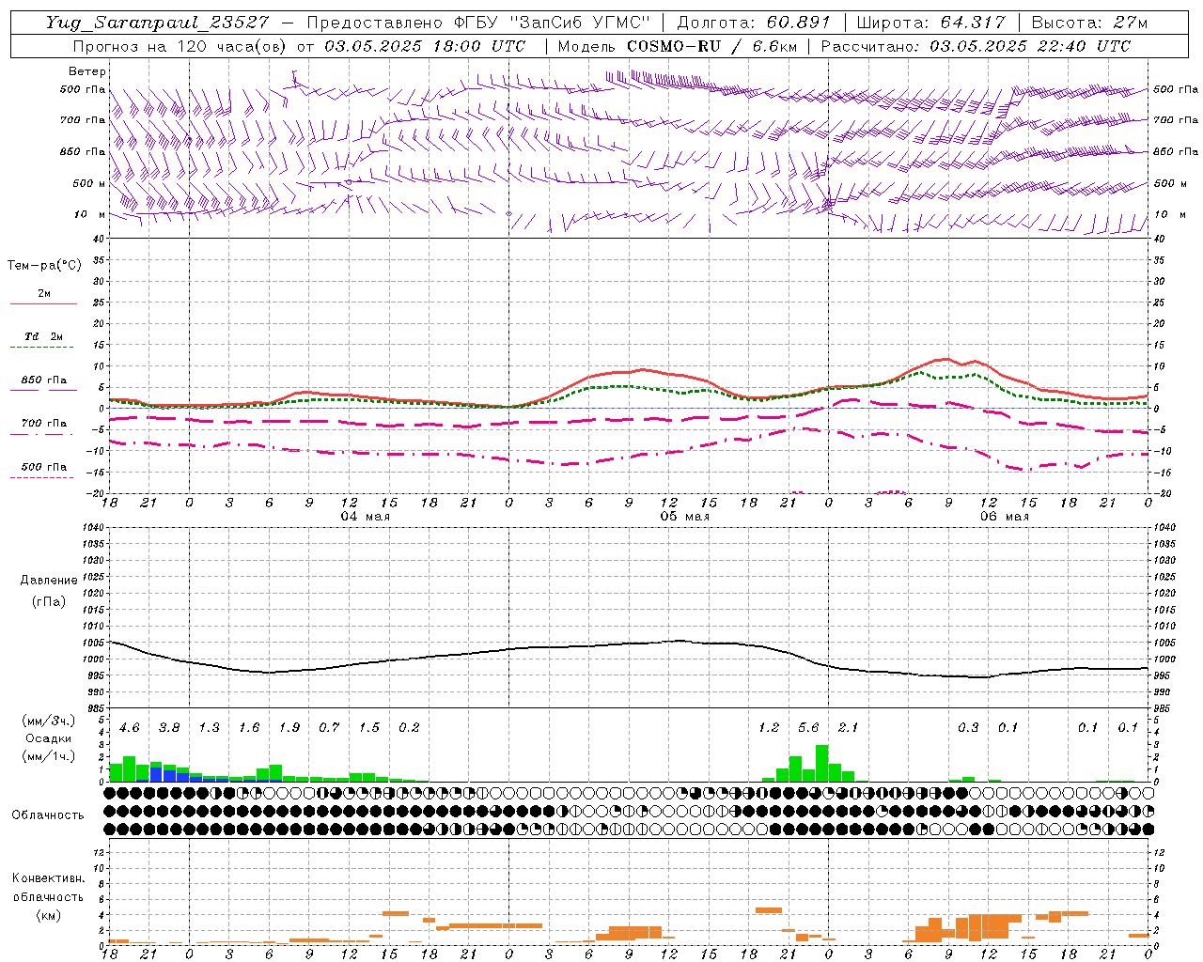Click the (мм/1ч.) precipitation unit label
This screenshot has width=1203, height=962.
49,756
